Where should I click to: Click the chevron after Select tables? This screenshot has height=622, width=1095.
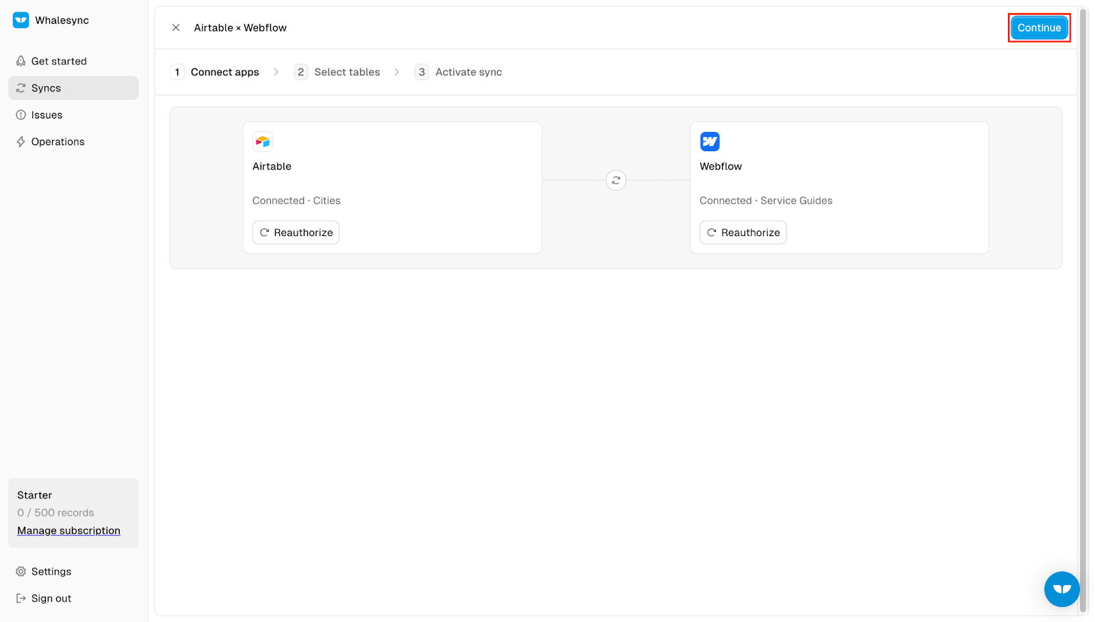(397, 72)
